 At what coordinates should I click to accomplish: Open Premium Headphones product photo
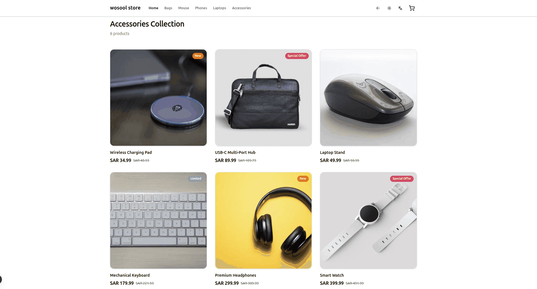coord(263,220)
